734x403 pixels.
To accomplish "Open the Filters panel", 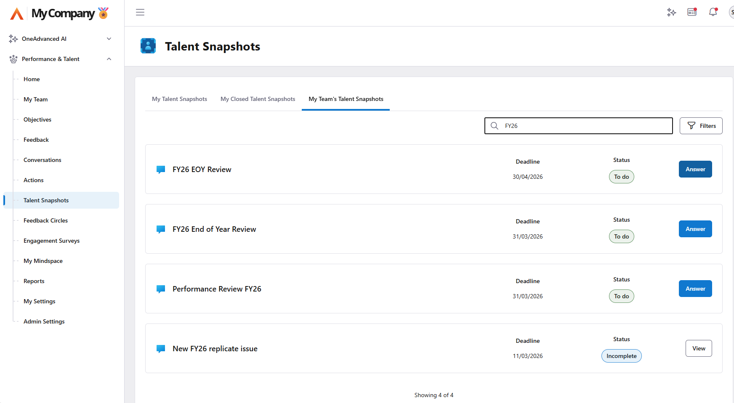I will point(701,126).
